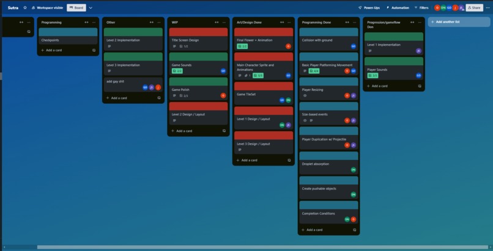The width and height of the screenshot is (493, 251).
Task: Collapse the Programming Done list
Action: tap(347, 22)
